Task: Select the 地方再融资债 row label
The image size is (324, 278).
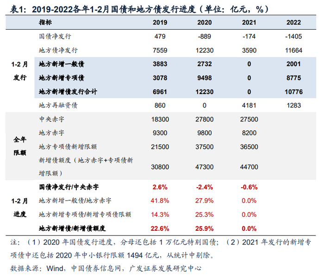Action: click(x=58, y=105)
